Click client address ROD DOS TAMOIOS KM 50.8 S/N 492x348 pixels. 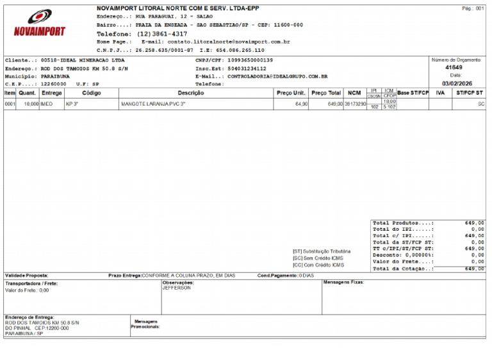click(85, 69)
